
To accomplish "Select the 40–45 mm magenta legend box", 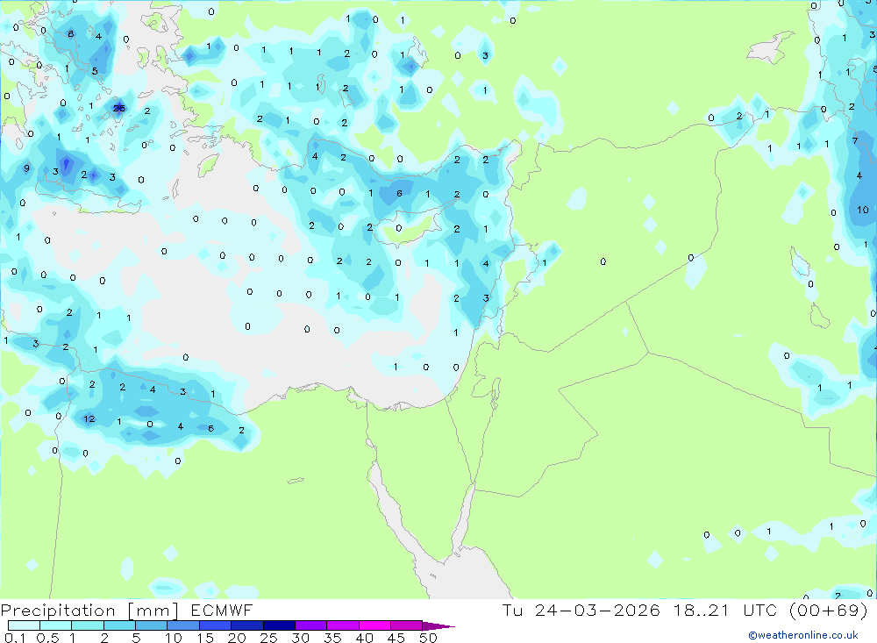I will point(374,625).
